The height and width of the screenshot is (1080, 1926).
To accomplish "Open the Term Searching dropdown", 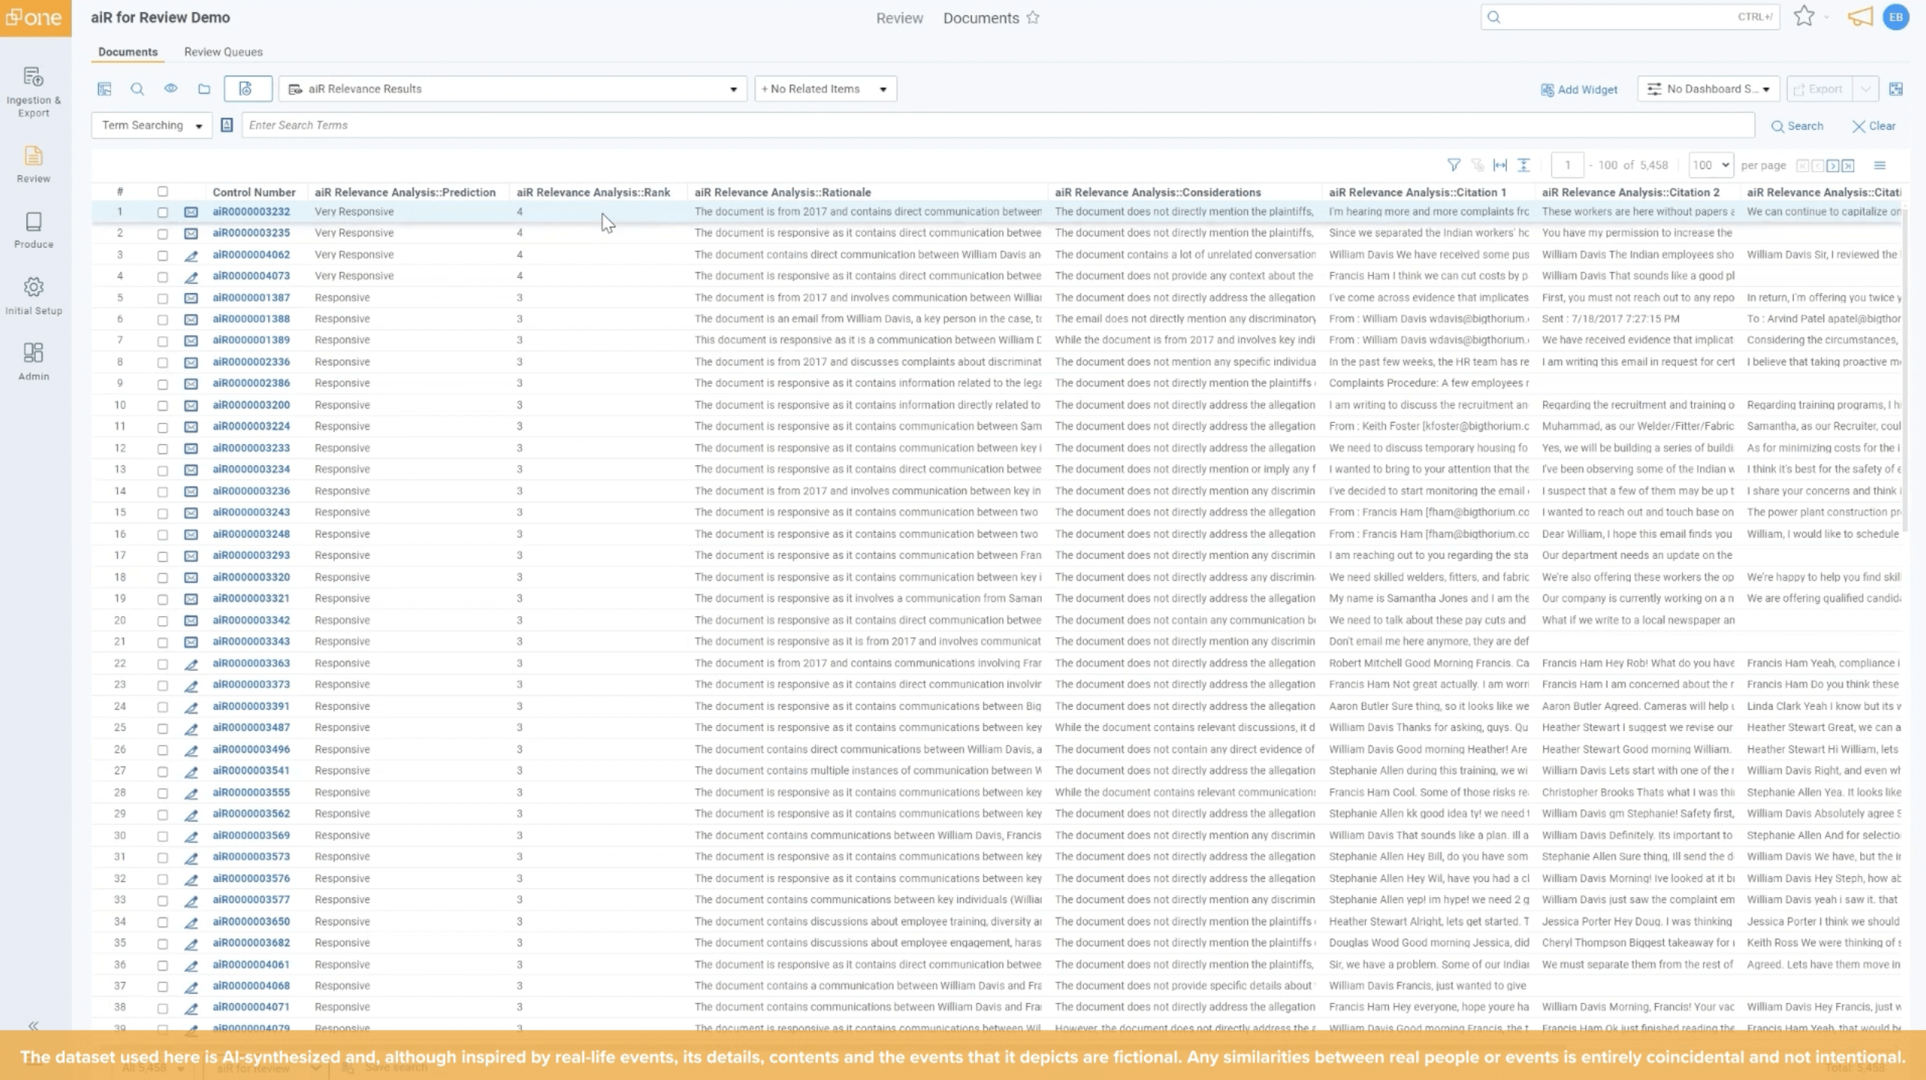I will (152, 125).
